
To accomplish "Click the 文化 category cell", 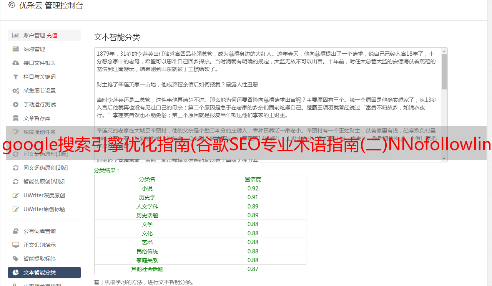I will pos(147,233).
